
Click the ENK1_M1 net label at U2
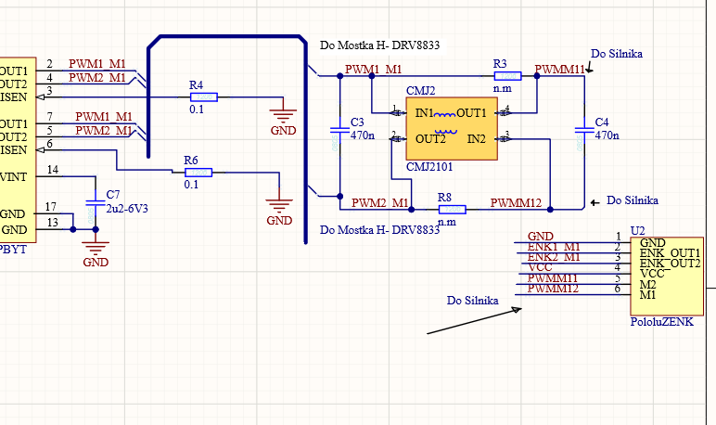click(553, 247)
